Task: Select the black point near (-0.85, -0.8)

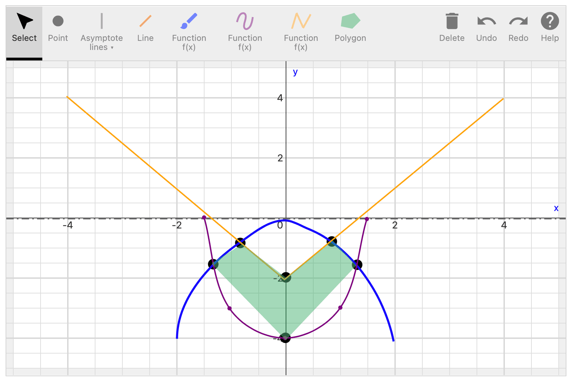Action: point(240,242)
